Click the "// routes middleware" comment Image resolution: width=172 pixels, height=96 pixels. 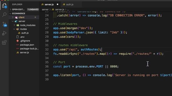(x=70, y=45)
